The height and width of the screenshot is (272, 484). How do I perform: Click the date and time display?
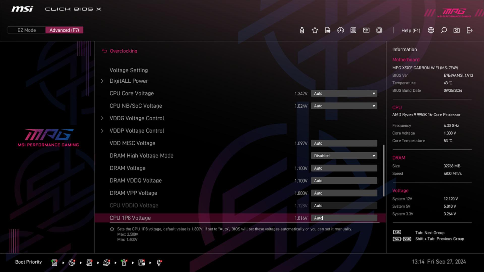(x=439, y=262)
